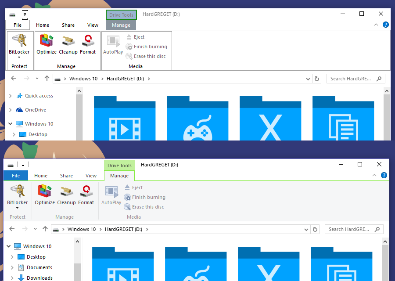Select Manage tab in the top window
Image resolution: width=395 pixels, height=281 pixels.
pos(121,25)
